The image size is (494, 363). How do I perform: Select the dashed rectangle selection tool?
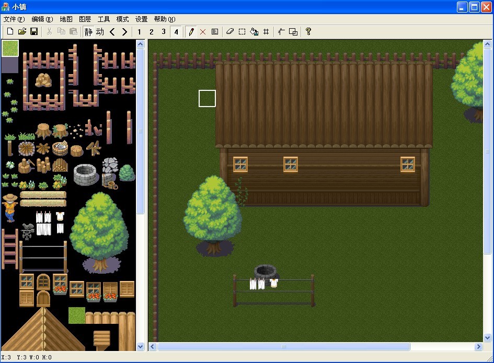[x=242, y=31]
